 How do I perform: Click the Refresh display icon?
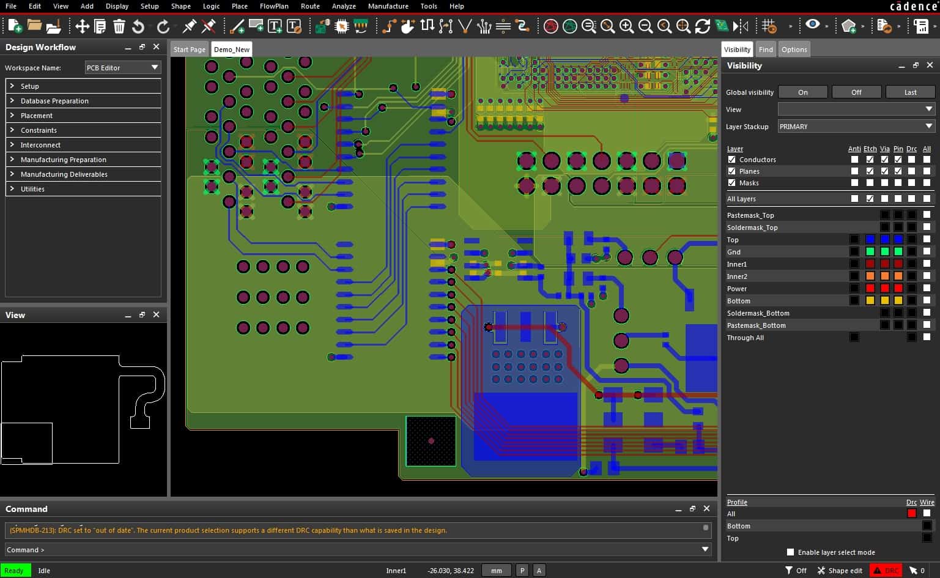(702, 26)
